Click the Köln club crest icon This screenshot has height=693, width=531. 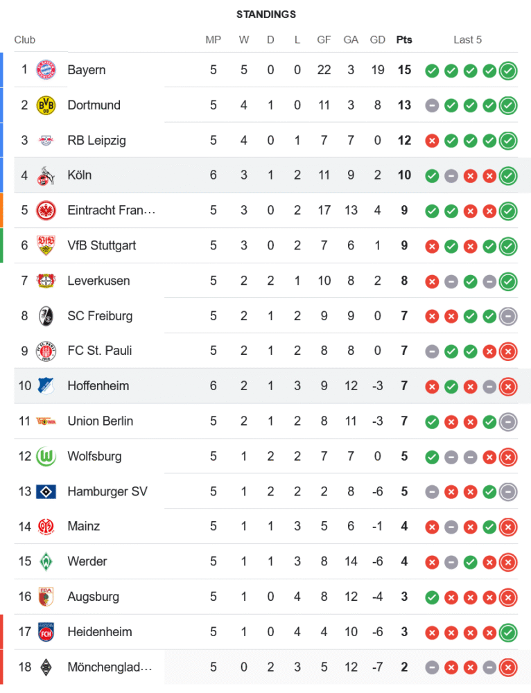[x=46, y=175]
